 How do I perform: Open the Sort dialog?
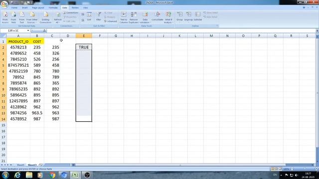[x=89, y=16]
